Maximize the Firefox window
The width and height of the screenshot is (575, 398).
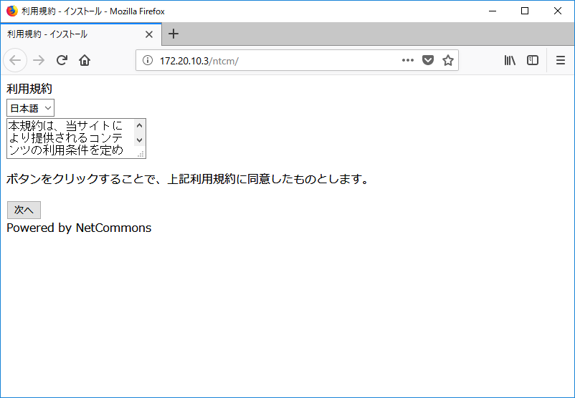525,11
